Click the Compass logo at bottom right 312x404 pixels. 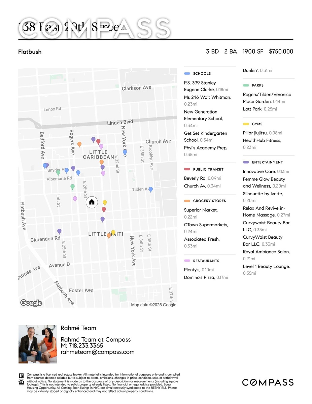coord(268,382)
